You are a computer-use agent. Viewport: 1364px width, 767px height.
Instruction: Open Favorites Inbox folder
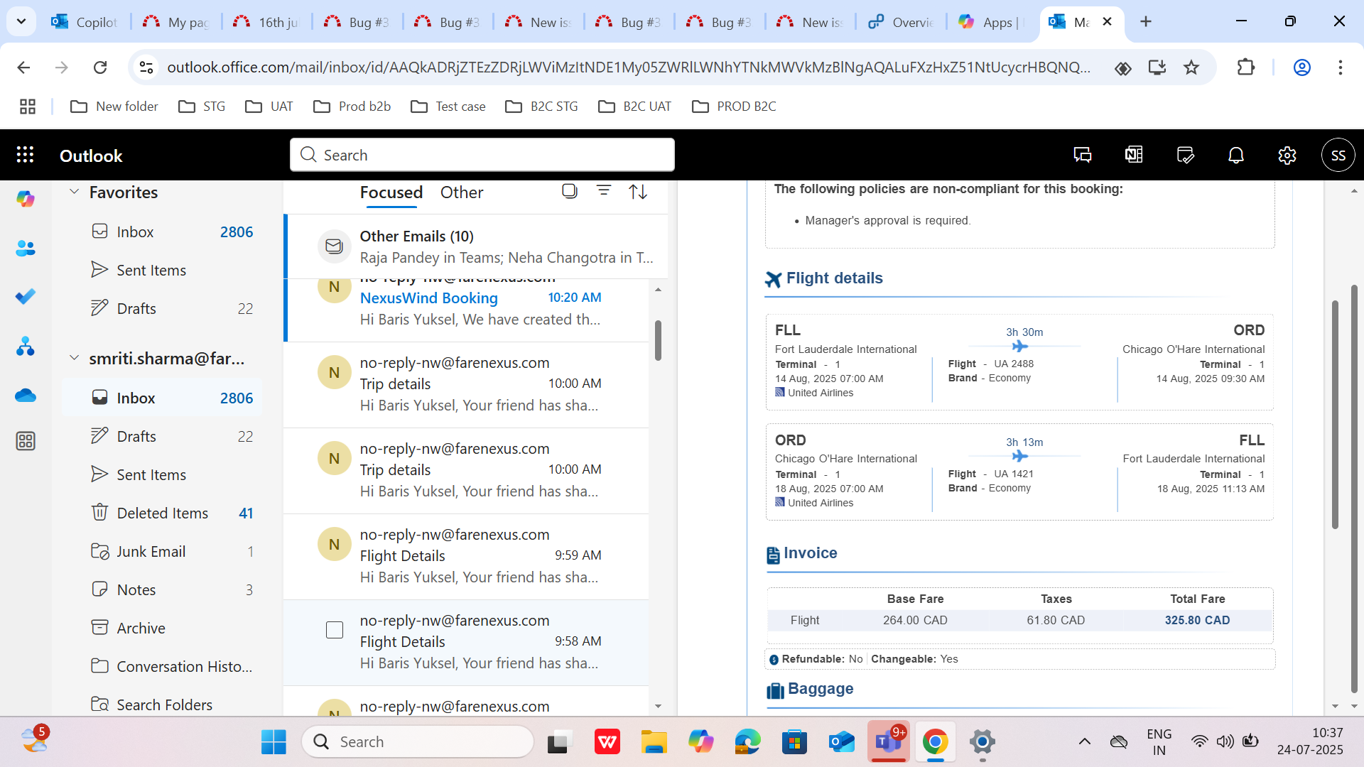pyautogui.click(x=162, y=232)
